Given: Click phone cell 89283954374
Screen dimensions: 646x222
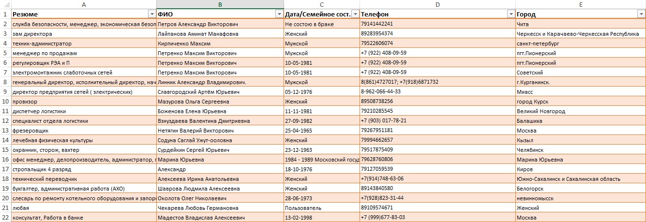Looking at the screenshot, I should [x=437, y=33].
